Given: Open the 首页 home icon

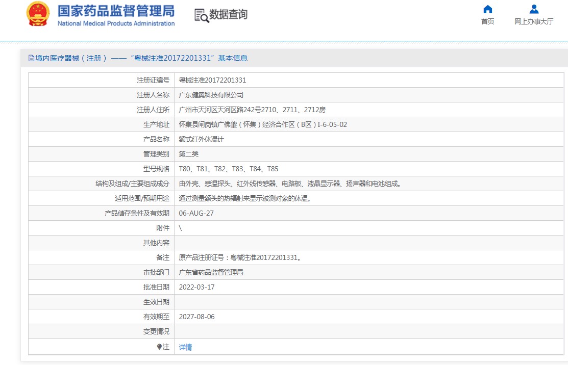Looking at the screenshot, I should point(487,9).
